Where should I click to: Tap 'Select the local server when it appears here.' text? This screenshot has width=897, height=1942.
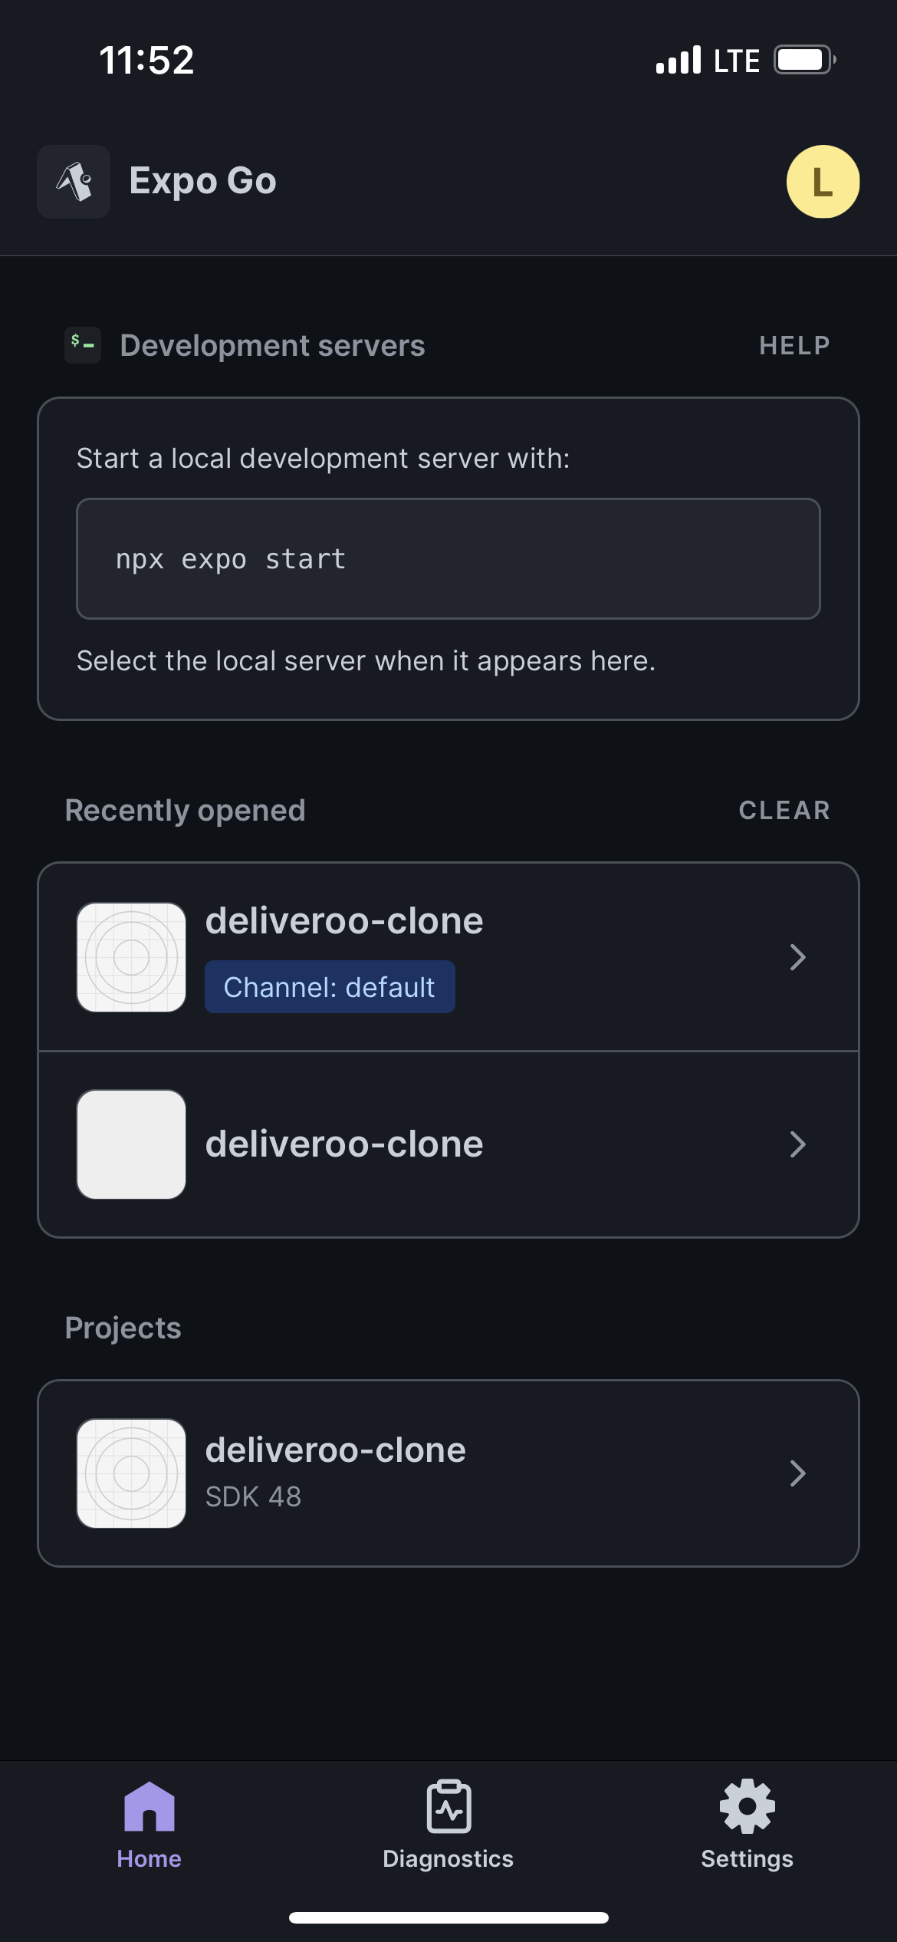(x=366, y=661)
